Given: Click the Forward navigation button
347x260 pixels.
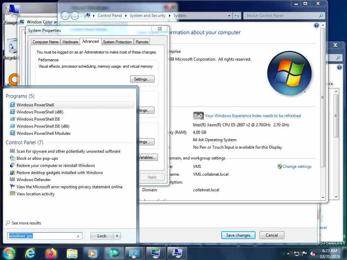Looking at the screenshot, I should 75,16.
